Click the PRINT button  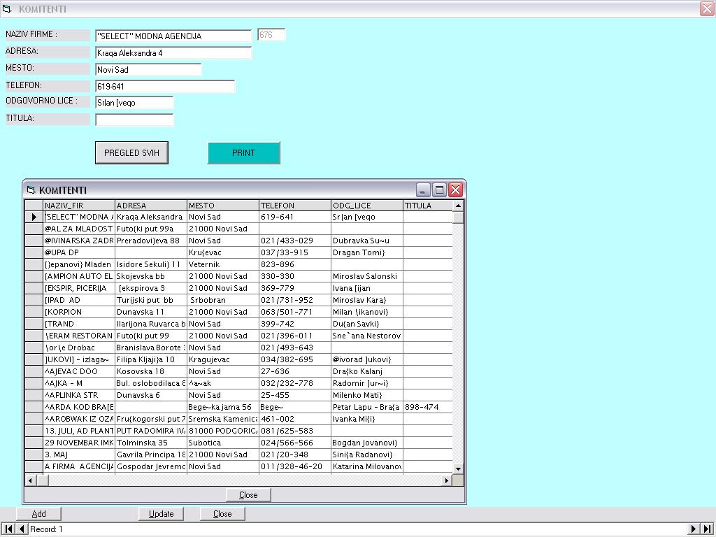tap(243, 152)
